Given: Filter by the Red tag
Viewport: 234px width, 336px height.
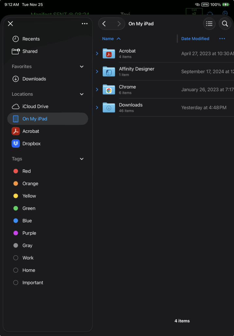Looking at the screenshot, I should click(x=26, y=171).
